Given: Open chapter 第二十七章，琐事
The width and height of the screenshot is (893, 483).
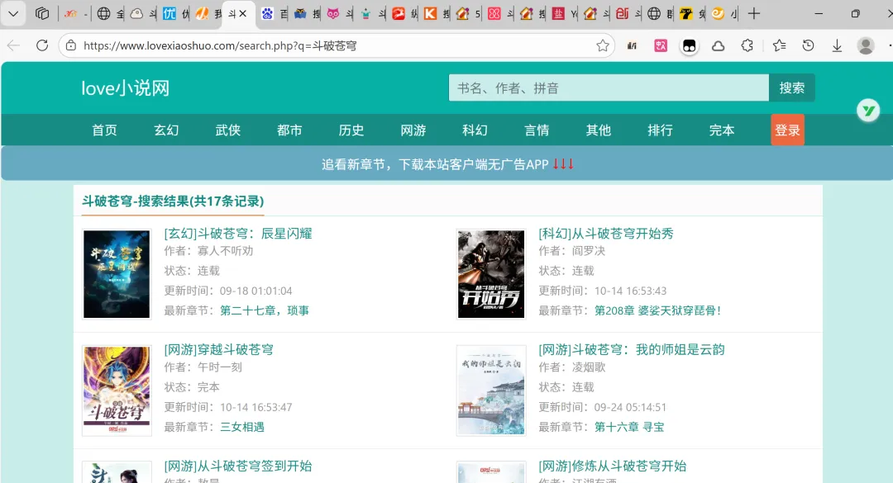Looking at the screenshot, I should pyautogui.click(x=265, y=310).
